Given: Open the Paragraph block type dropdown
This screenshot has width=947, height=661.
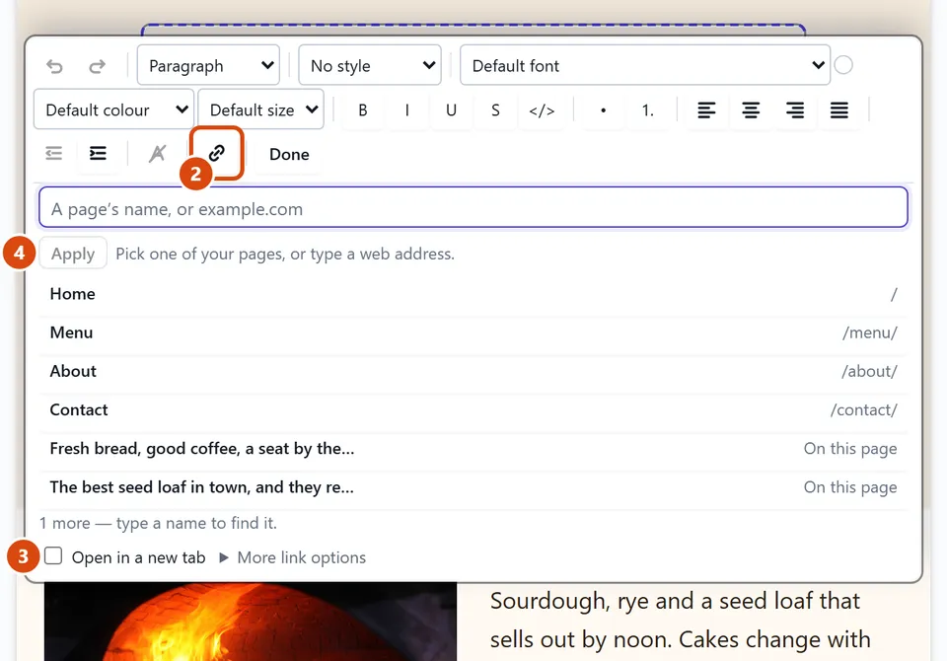Looking at the screenshot, I should [208, 65].
